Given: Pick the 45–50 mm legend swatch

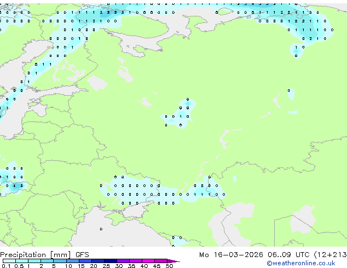Looking at the screenshot, I should (x=161, y=261).
